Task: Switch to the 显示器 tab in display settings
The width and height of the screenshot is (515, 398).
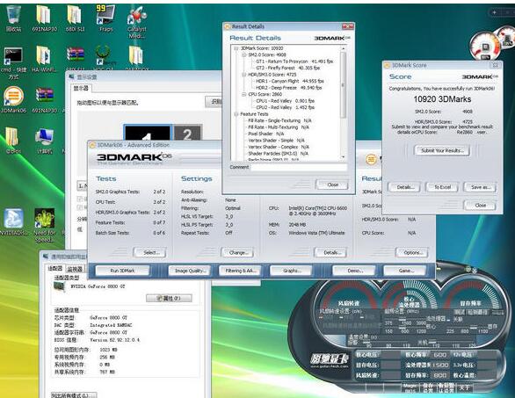Action: point(81,89)
